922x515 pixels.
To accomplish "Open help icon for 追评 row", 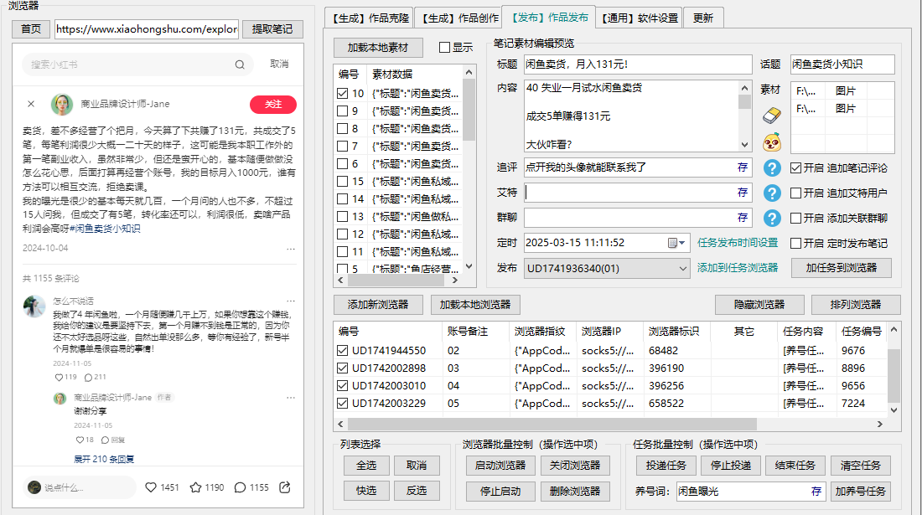I will (x=771, y=168).
